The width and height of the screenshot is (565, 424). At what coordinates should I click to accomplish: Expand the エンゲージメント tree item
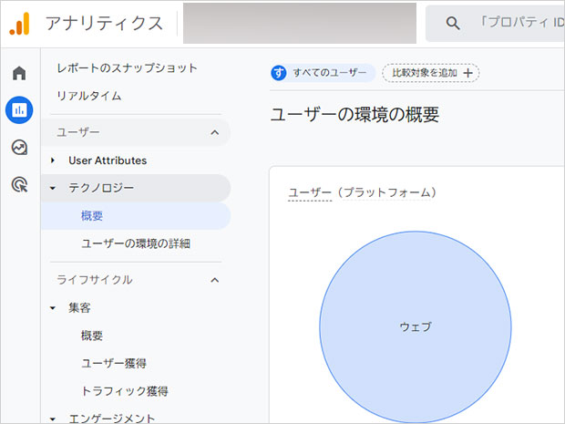click(53, 419)
